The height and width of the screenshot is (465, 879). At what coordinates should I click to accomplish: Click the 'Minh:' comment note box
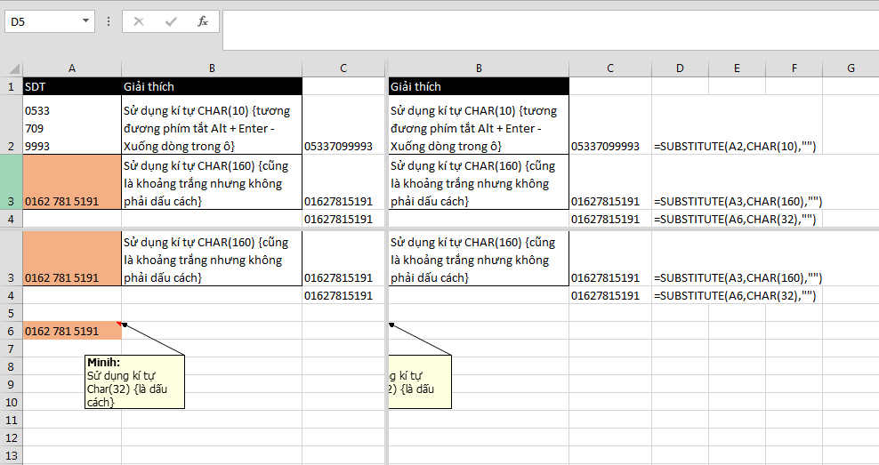pos(134,381)
